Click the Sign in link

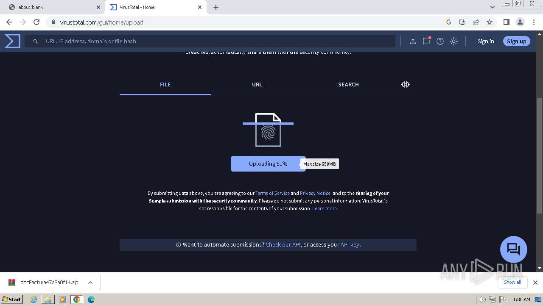tap(486, 41)
